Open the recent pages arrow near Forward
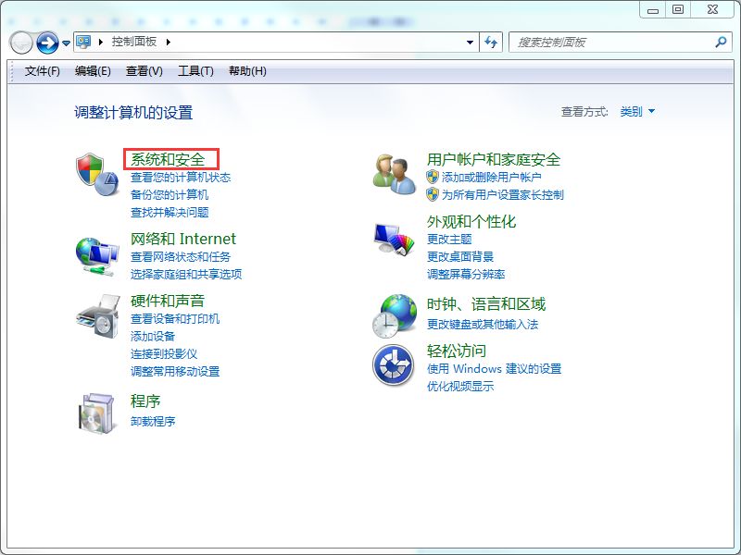741x555 pixels. tap(66, 43)
